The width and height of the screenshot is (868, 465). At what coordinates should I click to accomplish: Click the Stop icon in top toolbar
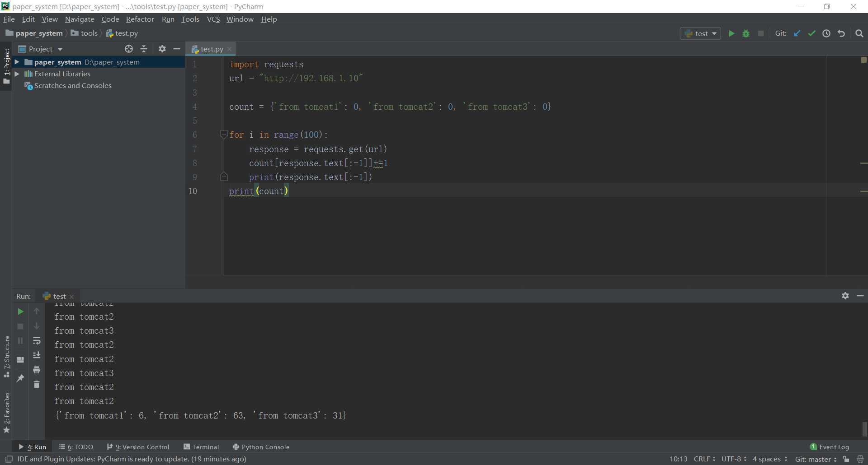[x=761, y=33]
